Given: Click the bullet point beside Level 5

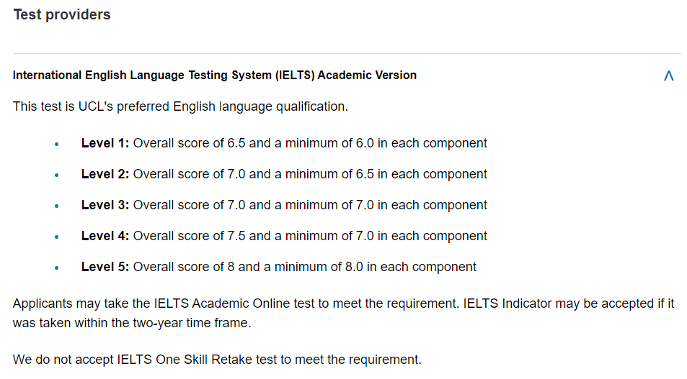Looking at the screenshot, I should (56, 268).
